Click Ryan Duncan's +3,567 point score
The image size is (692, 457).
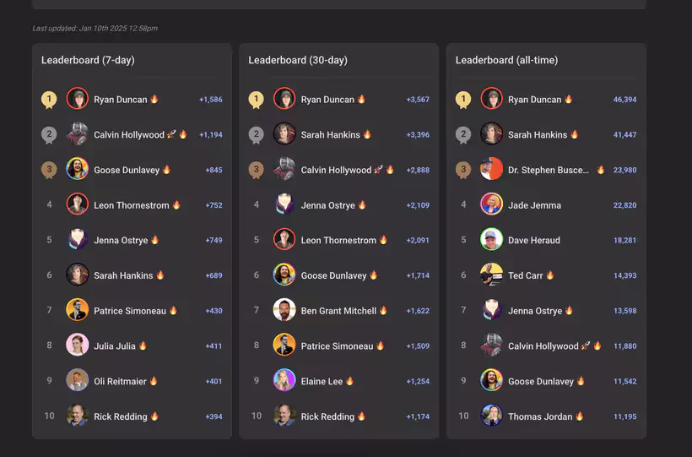pos(418,100)
